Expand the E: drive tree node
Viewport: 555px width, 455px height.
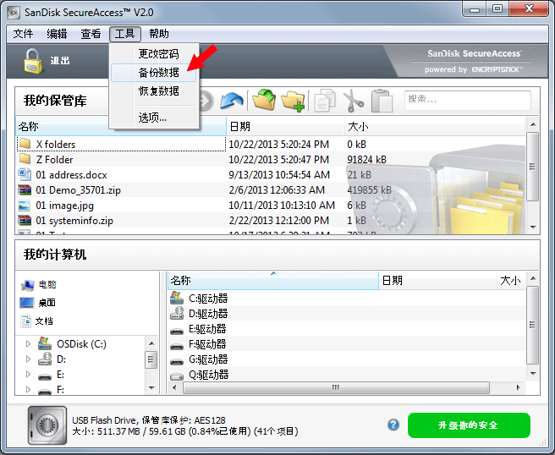28,375
